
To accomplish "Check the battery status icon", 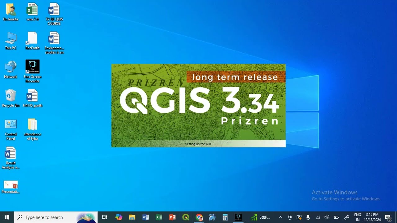I will pyautogui.click(x=336, y=217).
